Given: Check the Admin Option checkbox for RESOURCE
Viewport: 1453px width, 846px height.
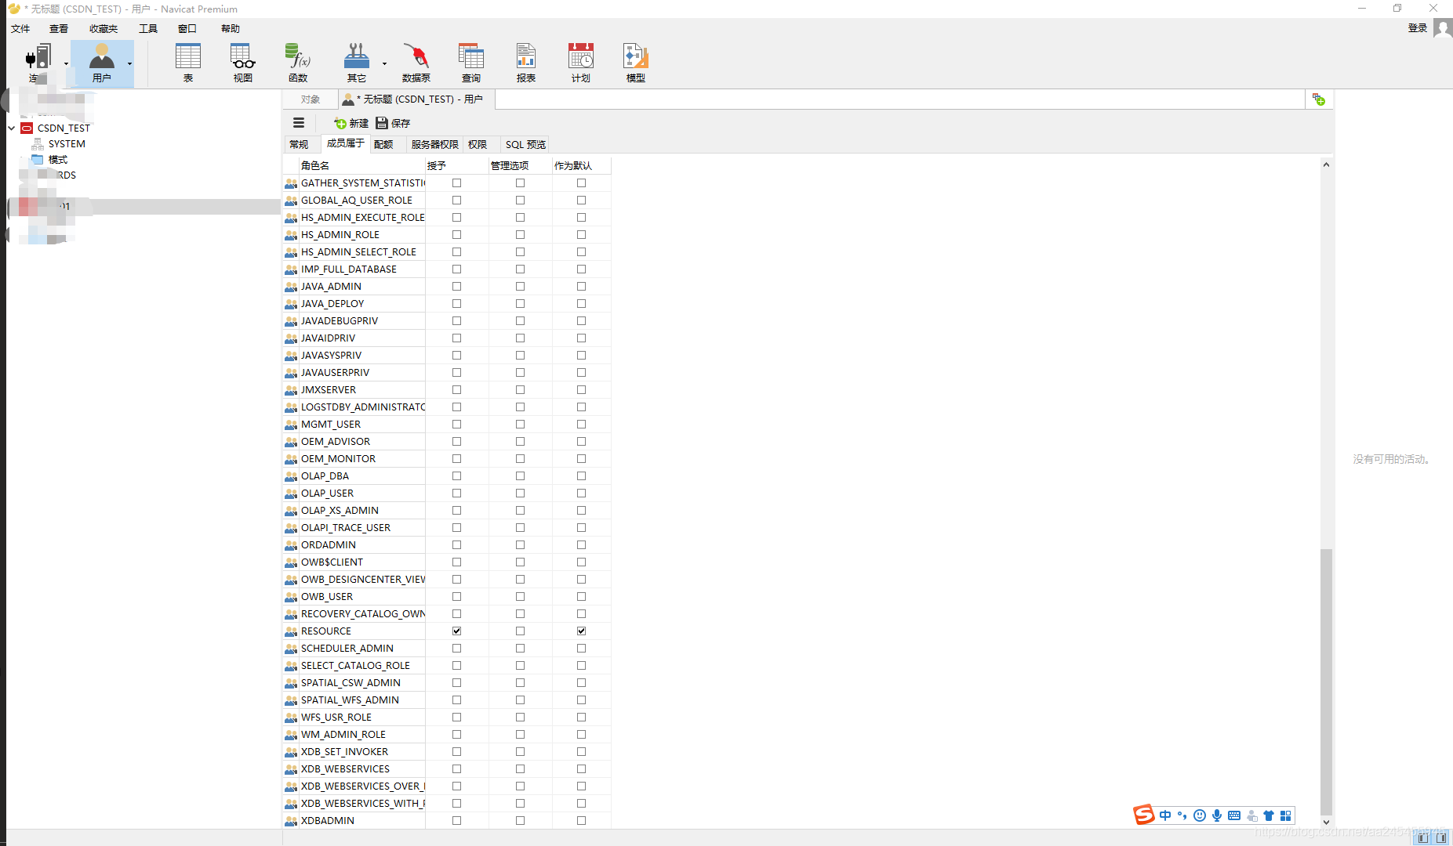Looking at the screenshot, I should (521, 631).
